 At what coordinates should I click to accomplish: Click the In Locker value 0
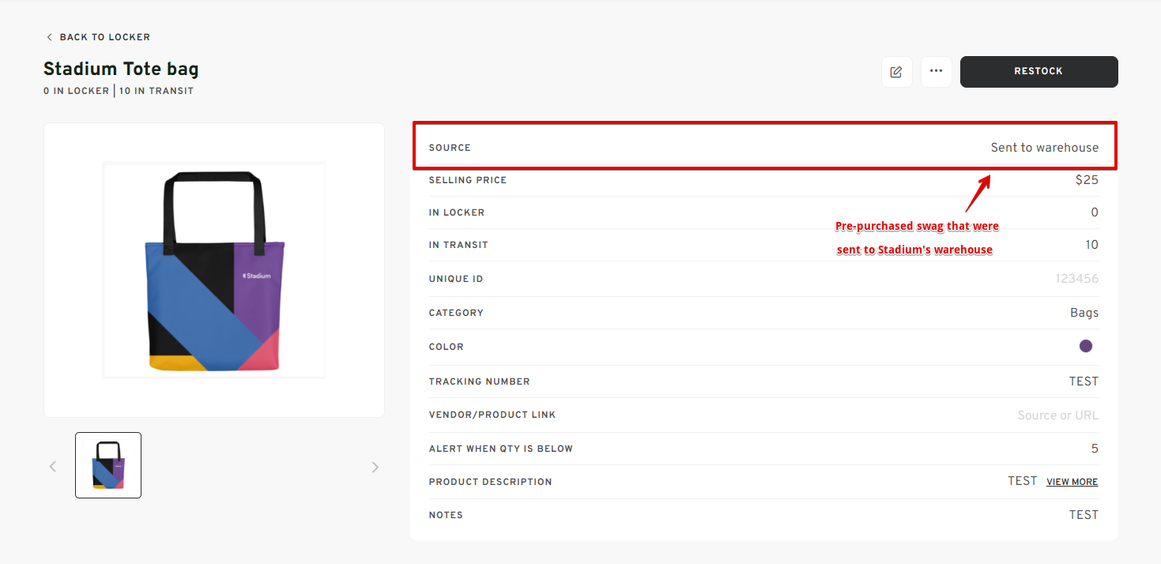click(x=1095, y=212)
